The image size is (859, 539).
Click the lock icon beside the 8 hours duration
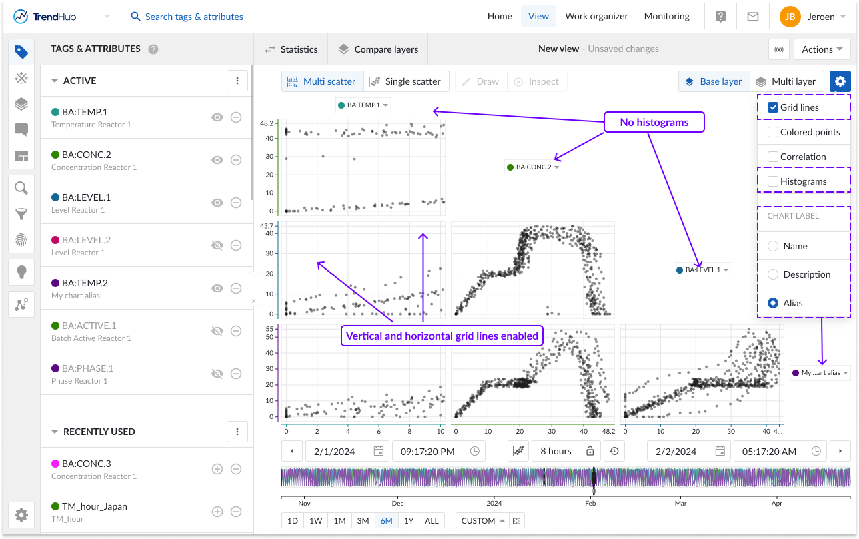(590, 451)
